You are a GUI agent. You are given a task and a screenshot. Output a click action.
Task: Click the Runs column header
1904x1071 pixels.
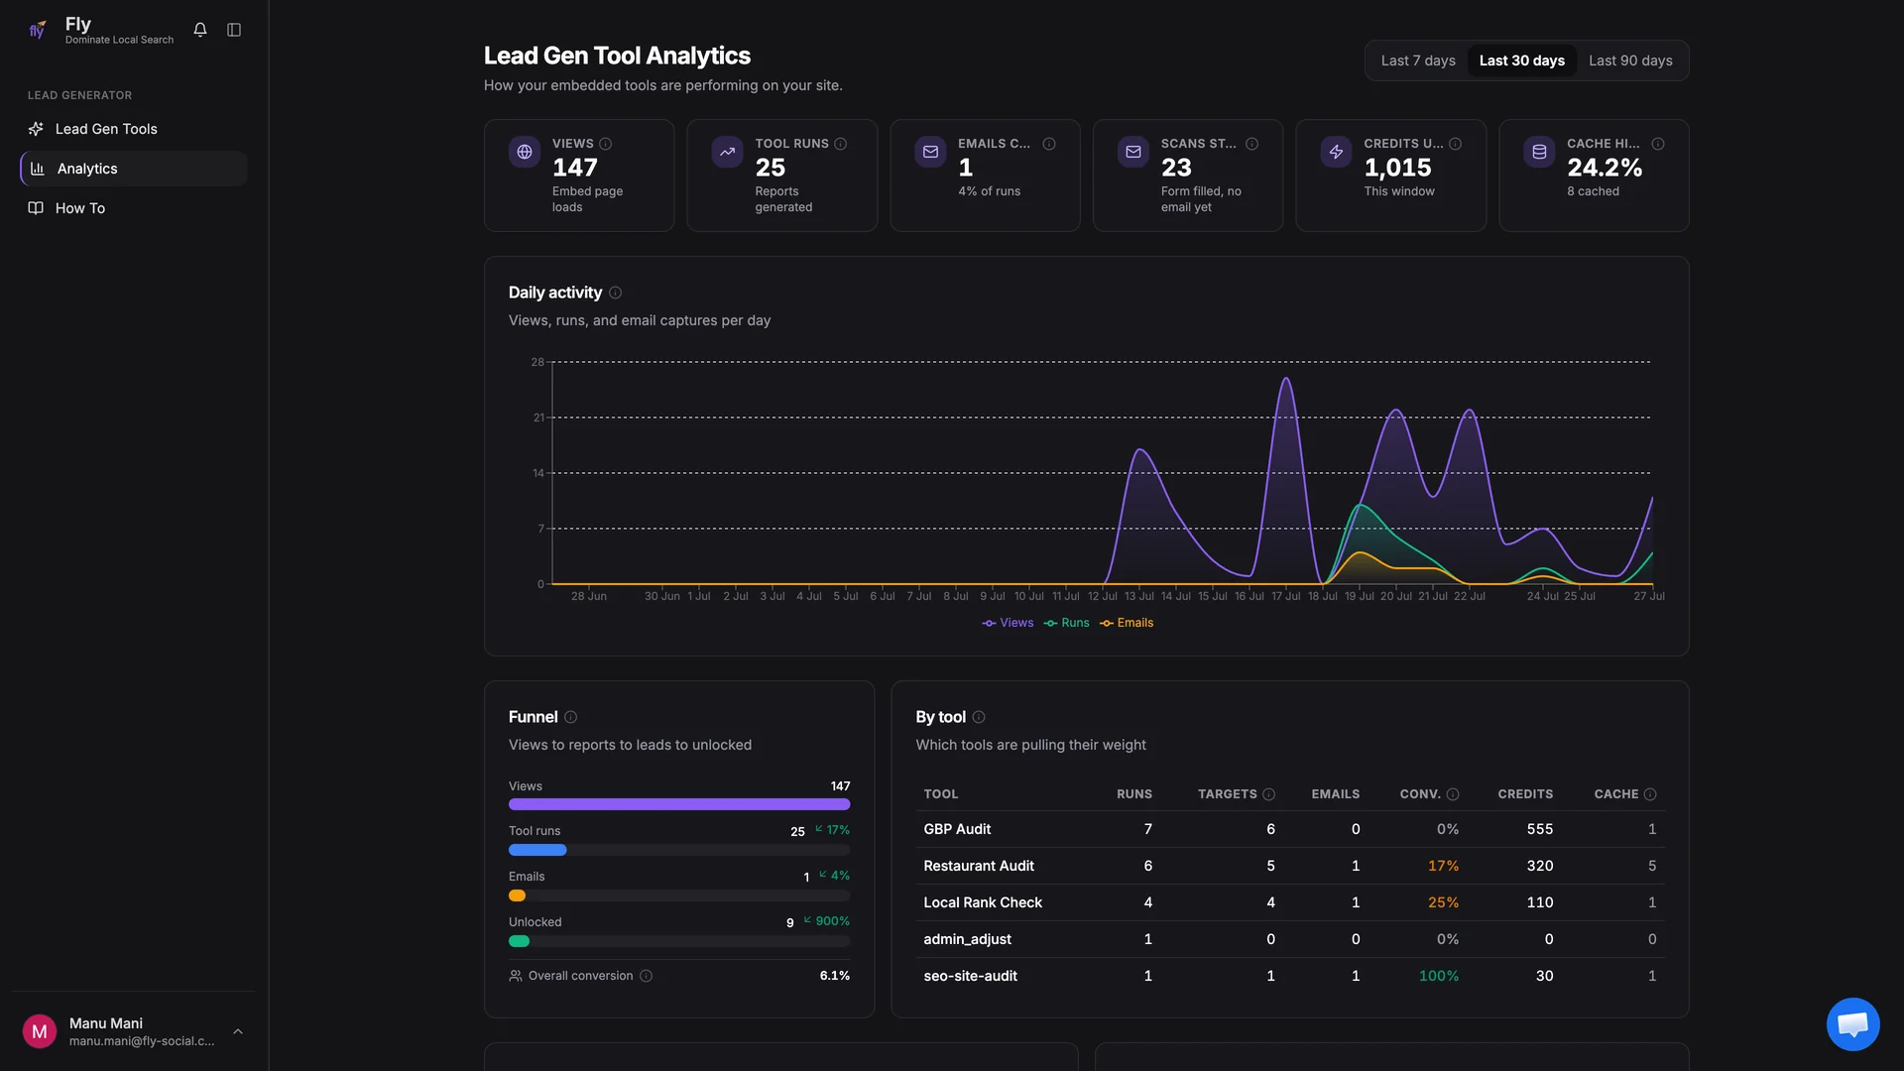click(x=1134, y=794)
